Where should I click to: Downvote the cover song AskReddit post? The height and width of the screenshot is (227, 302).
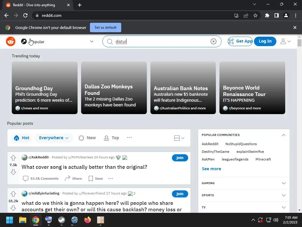click(13, 172)
